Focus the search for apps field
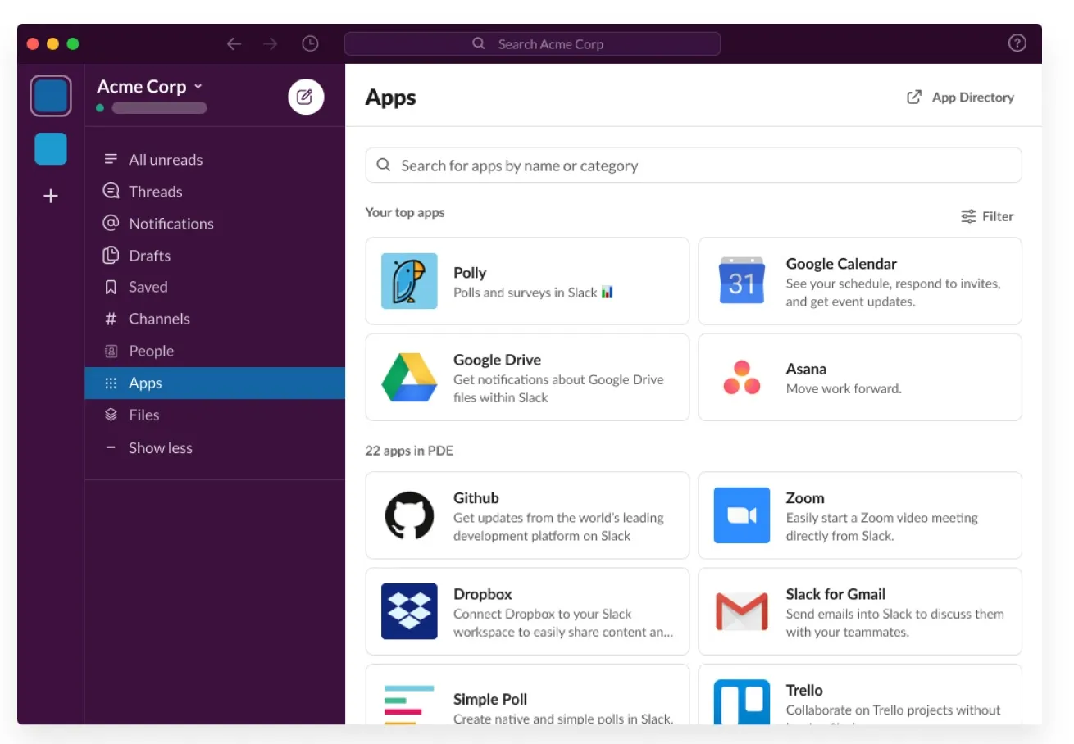The image size is (1074, 744). click(693, 166)
